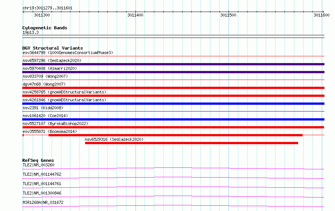Open the TLE2|NM_003260 gene label
The width and height of the screenshot is (335, 211).
38,165
